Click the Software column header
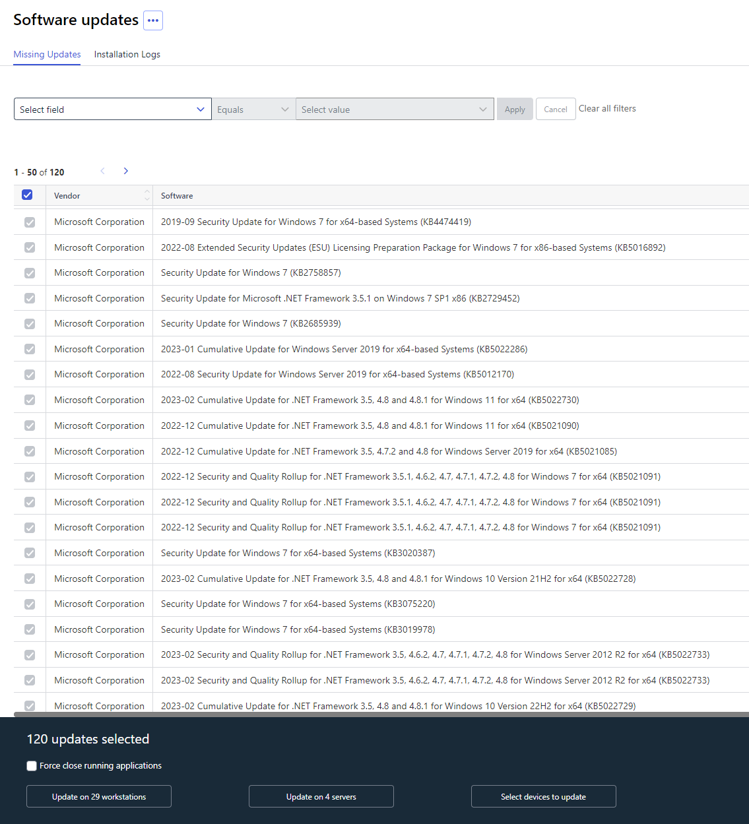The height and width of the screenshot is (824, 749). click(177, 196)
